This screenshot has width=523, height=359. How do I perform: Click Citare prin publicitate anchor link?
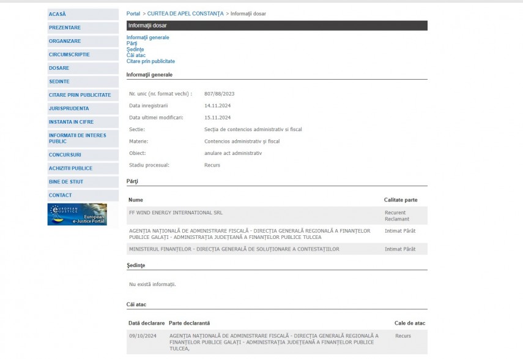pos(150,61)
